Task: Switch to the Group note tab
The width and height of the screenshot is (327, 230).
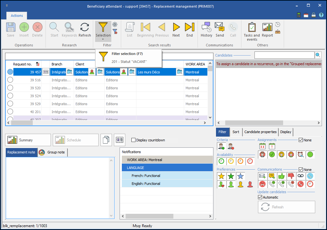Action: (53, 152)
